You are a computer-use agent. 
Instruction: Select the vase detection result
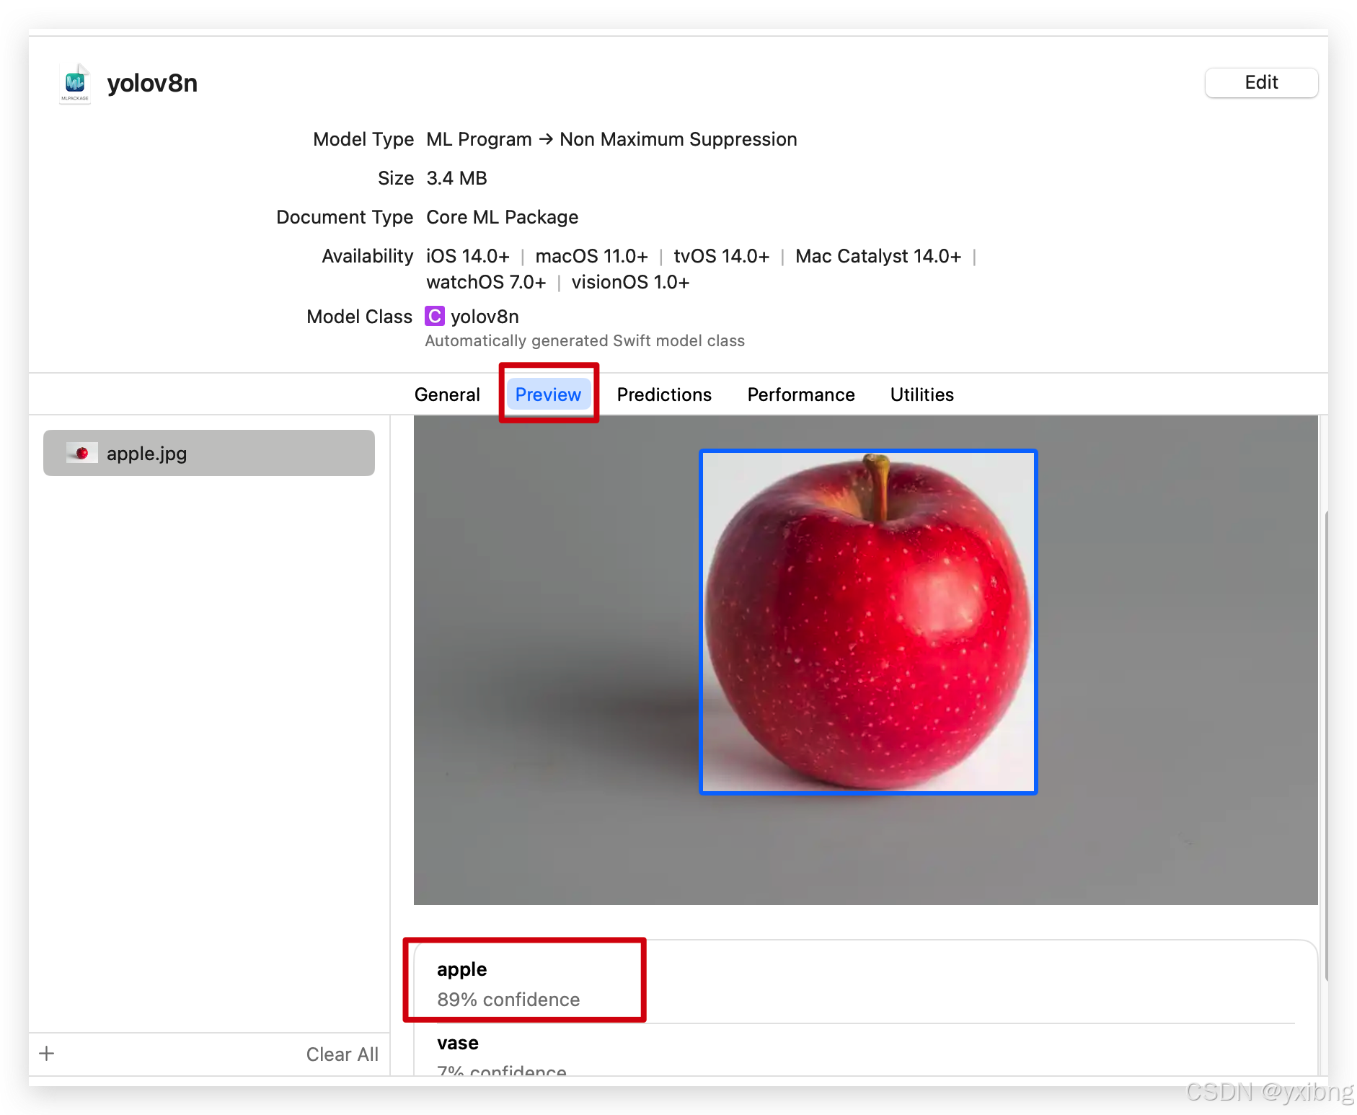point(457,1042)
